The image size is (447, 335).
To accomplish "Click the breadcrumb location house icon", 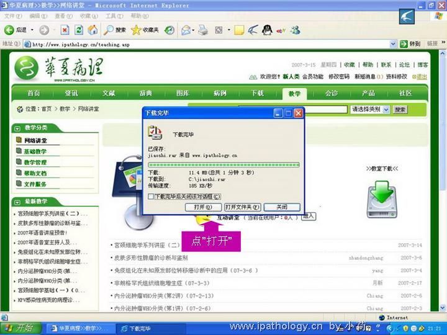I will (20, 109).
